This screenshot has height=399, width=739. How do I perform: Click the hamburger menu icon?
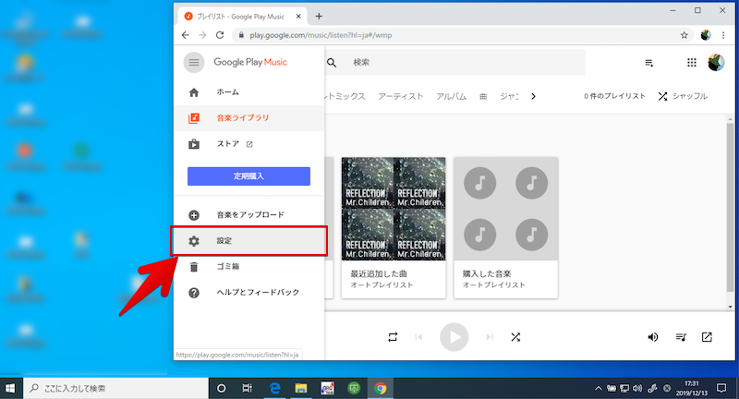point(194,62)
